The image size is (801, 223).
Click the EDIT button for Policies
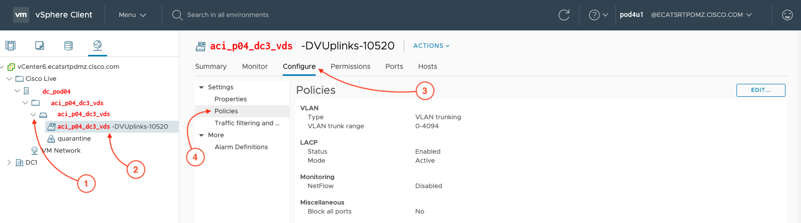point(760,90)
